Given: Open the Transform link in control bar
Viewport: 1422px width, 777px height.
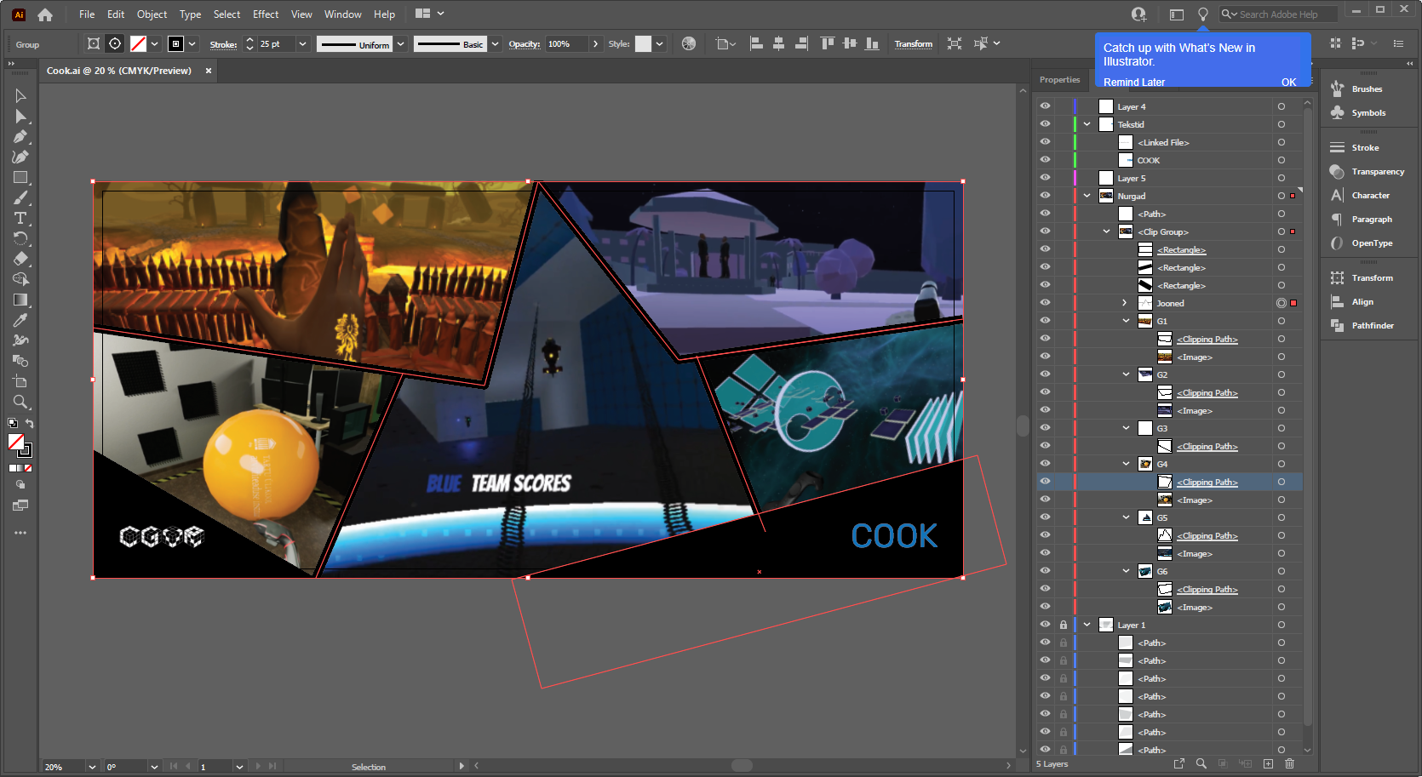Looking at the screenshot, I should (x=914, y=44).
